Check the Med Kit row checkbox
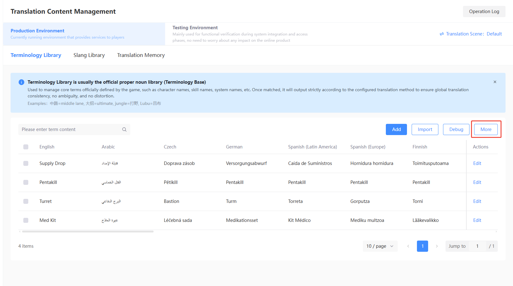The image size is (513, 286). tap(26, 220)
